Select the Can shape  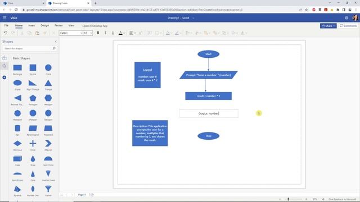point(17,128)
